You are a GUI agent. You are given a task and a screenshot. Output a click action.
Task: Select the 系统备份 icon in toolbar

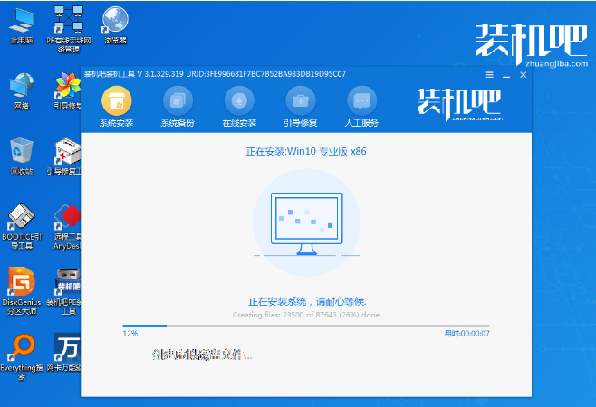[x=178, y=100]
